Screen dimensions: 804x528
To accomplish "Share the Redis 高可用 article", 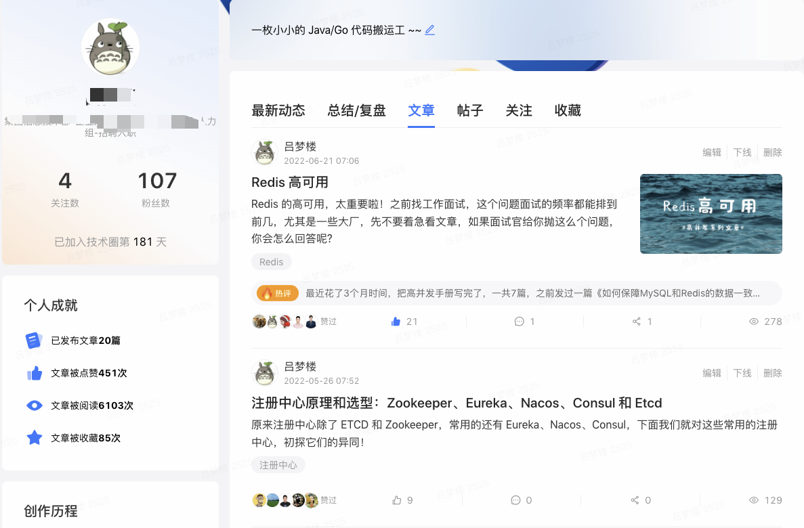I will pos(636,322).
